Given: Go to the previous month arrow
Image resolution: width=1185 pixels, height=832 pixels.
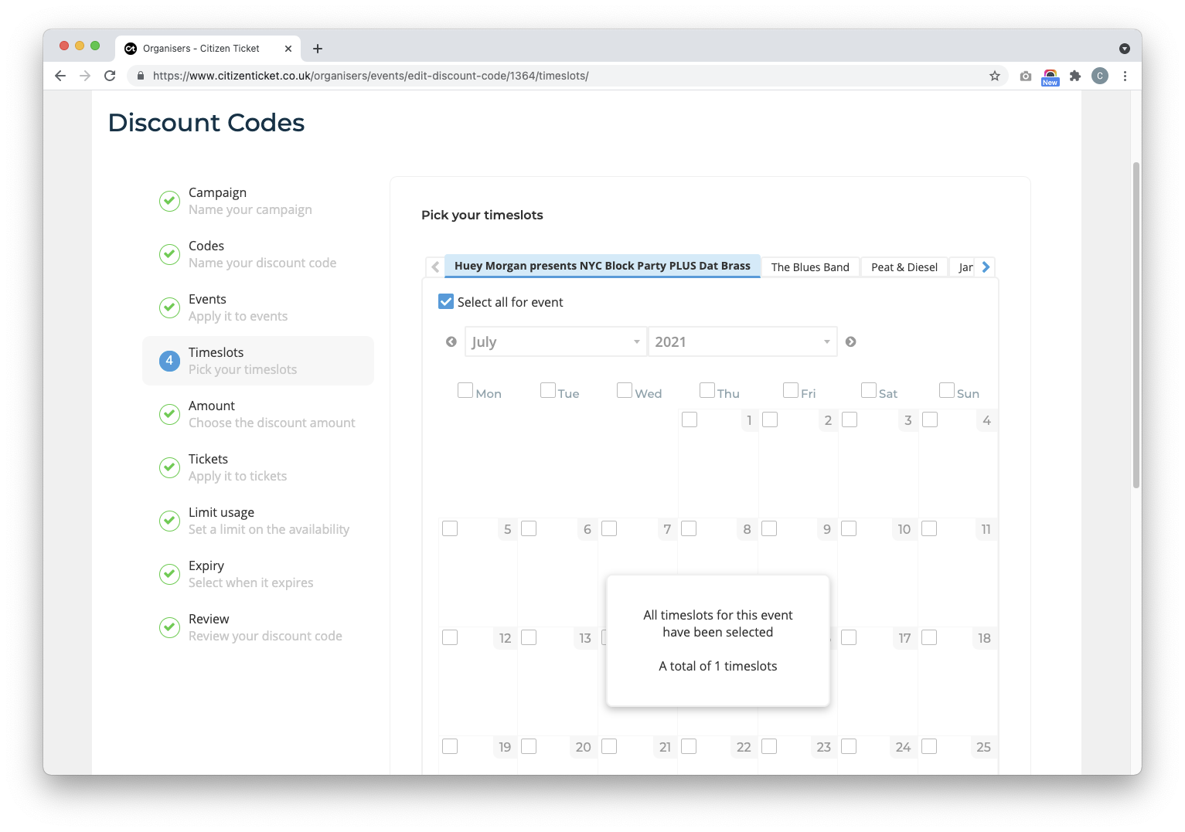Looking at the screenshot, I should (x=451, y=341).
